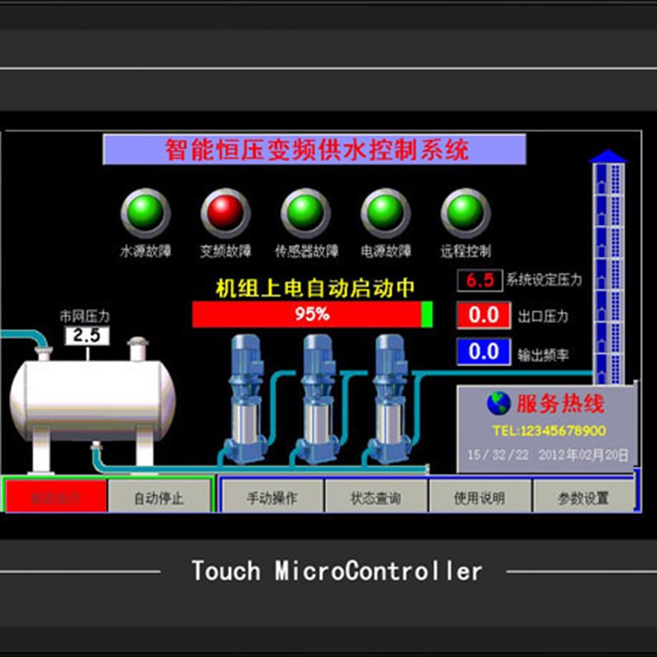Click the 输出频率 label
Viewport: 657px width, 657px height.
click(543, 356)
